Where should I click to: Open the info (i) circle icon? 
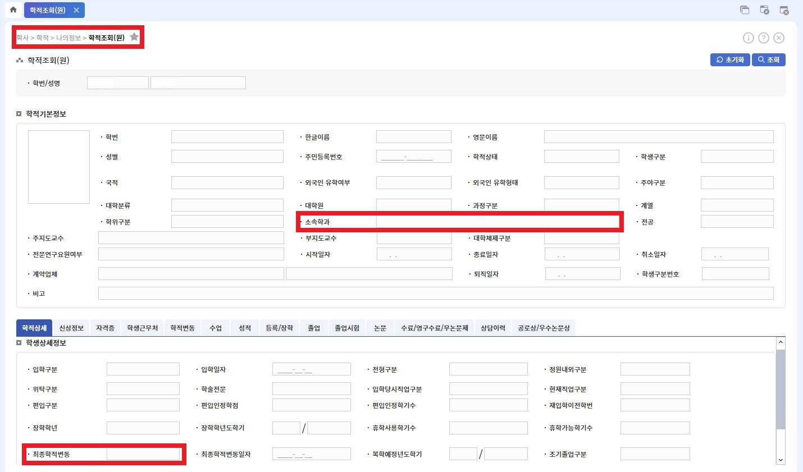tap(748, 38)
